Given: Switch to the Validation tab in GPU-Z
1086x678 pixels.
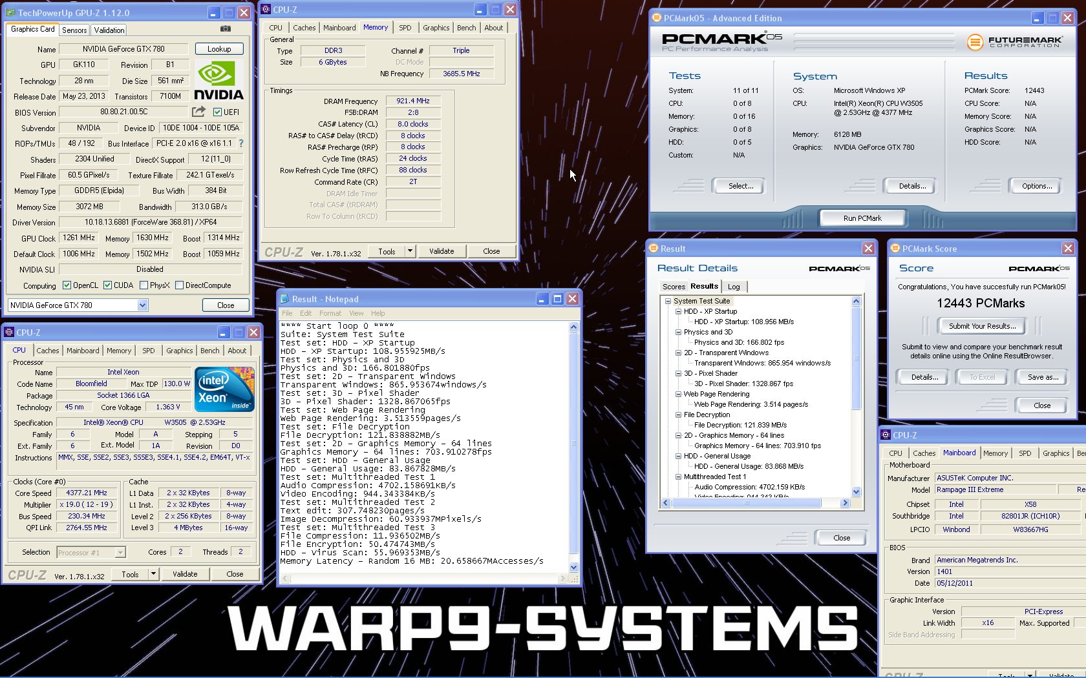Looking at the screenshot, I should (x=109, y=30).
